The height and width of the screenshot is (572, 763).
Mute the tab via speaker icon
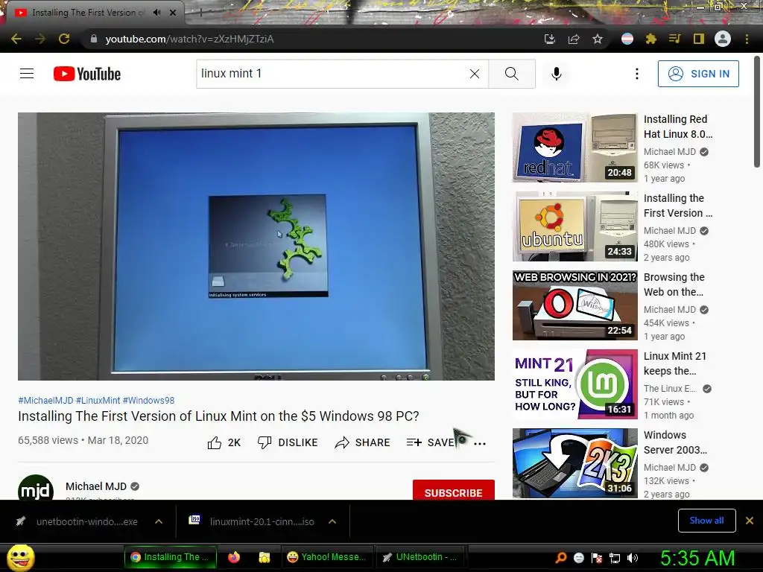tap(156, 12)
